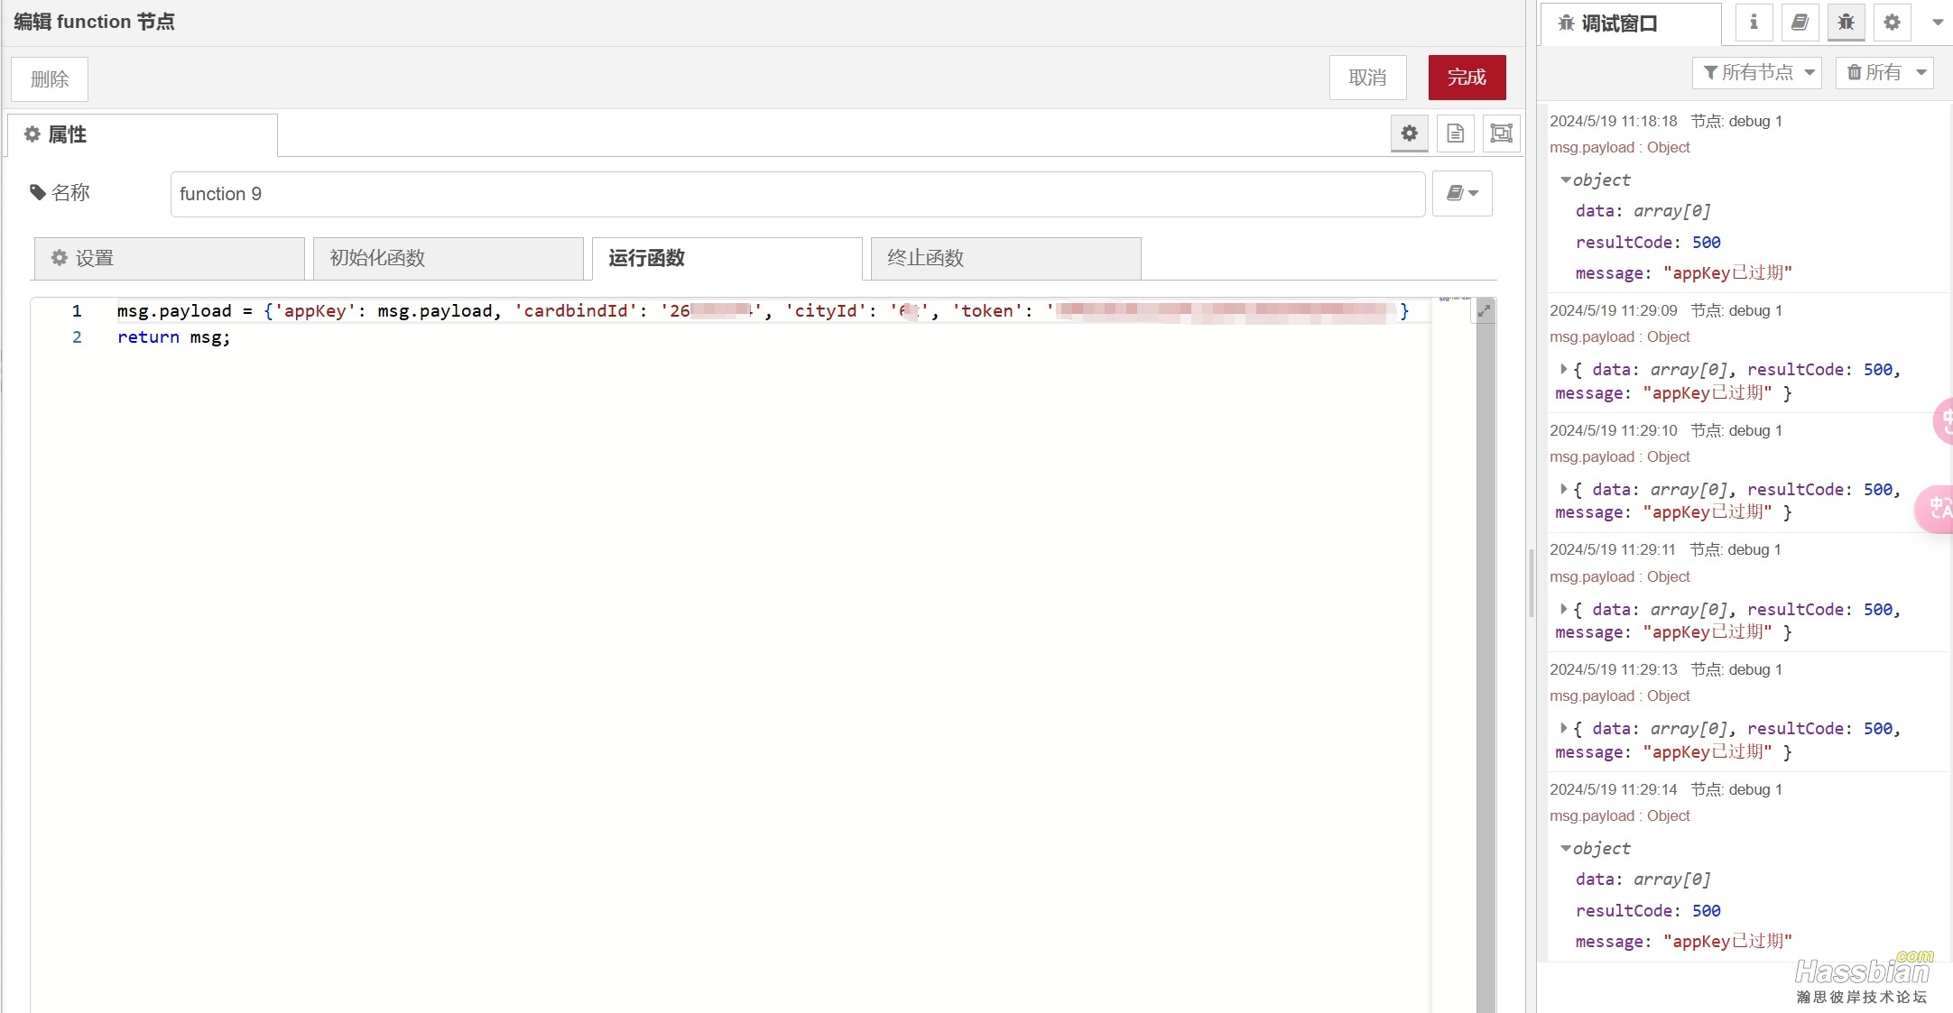Image resolution: width=1953 pixels, height=1013 pixels.
Task: Click the code editor vertical scrollbar
Action: (x=1486, y=668)
